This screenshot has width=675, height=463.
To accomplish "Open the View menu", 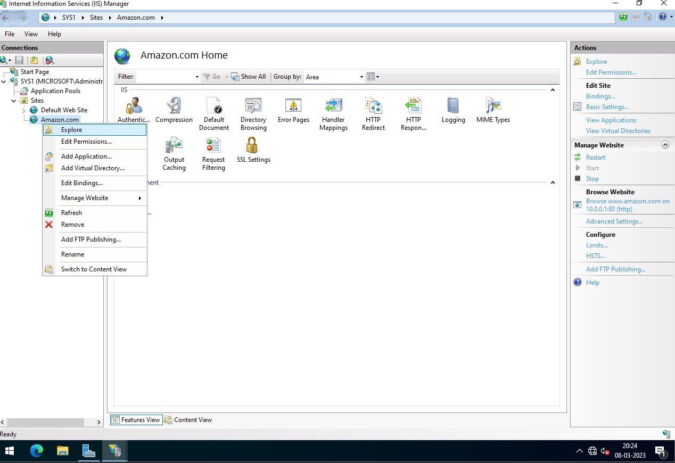I will point(31,34).
